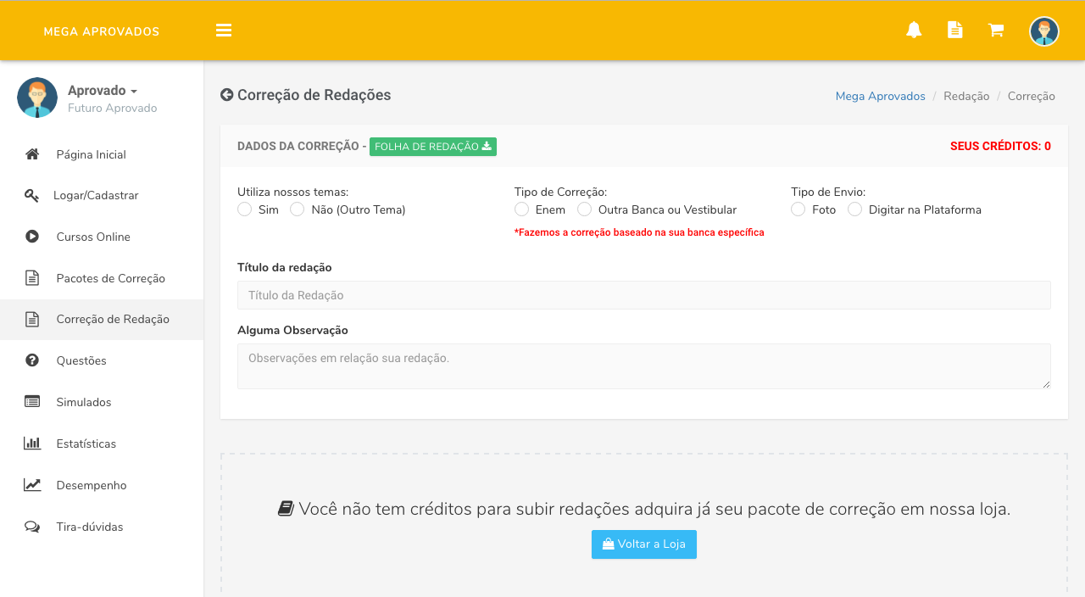Select Não (Outro Tema) radio option
Screen dimensions: 1085x597
tap(298, 209)
